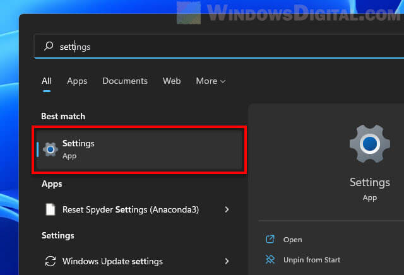The width and height of the screenshot is (404, 275).
Task: Select the All filter tab
Action: click(x=47, y=81)
